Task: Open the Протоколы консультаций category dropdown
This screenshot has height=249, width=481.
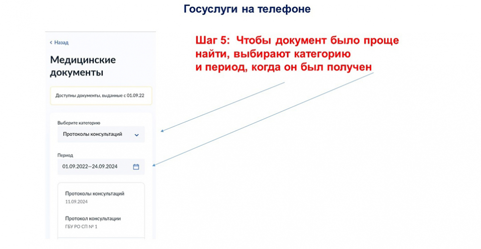Action: coord(93,134)
